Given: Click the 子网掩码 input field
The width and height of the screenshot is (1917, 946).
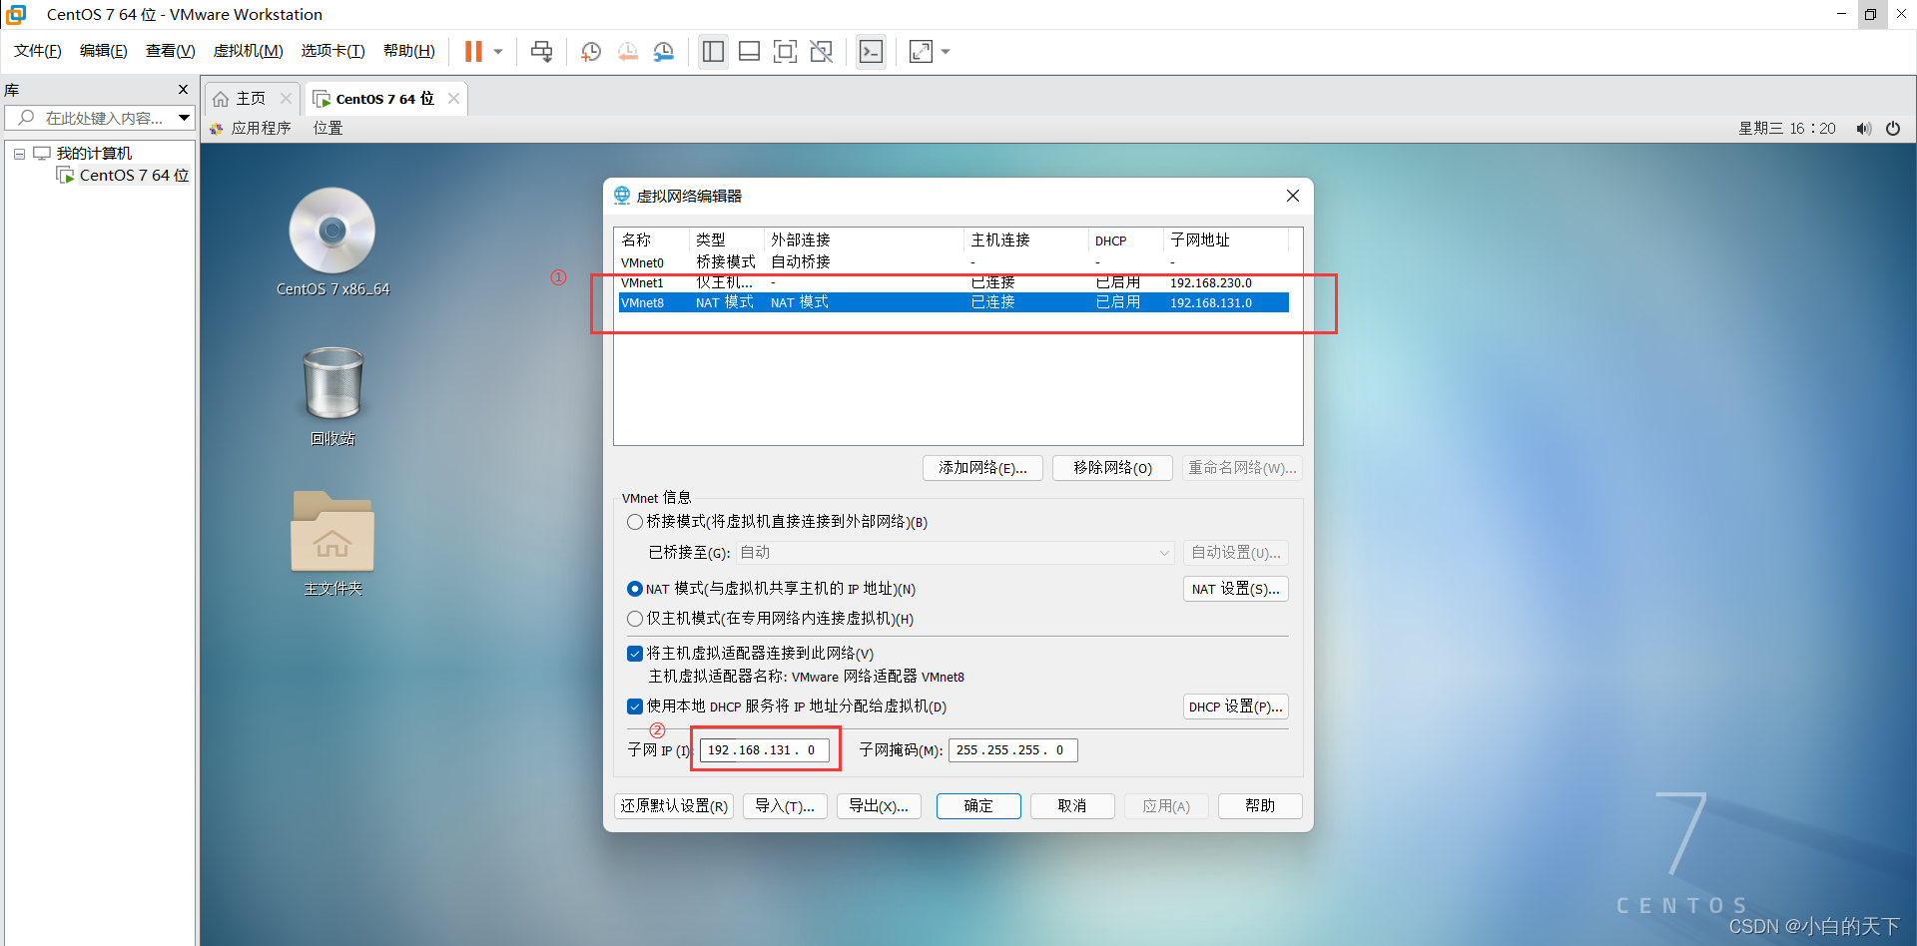Looking at the screenshot, I should (x=1012, y=750).
